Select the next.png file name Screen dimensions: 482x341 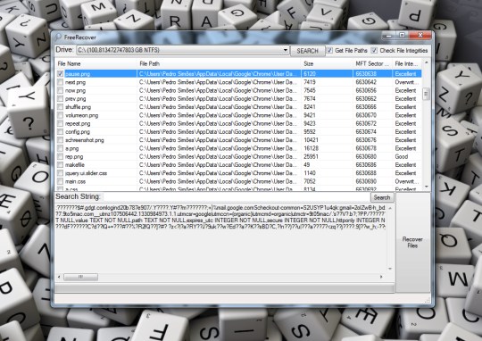pyautogui.click(x=75, y=82)
